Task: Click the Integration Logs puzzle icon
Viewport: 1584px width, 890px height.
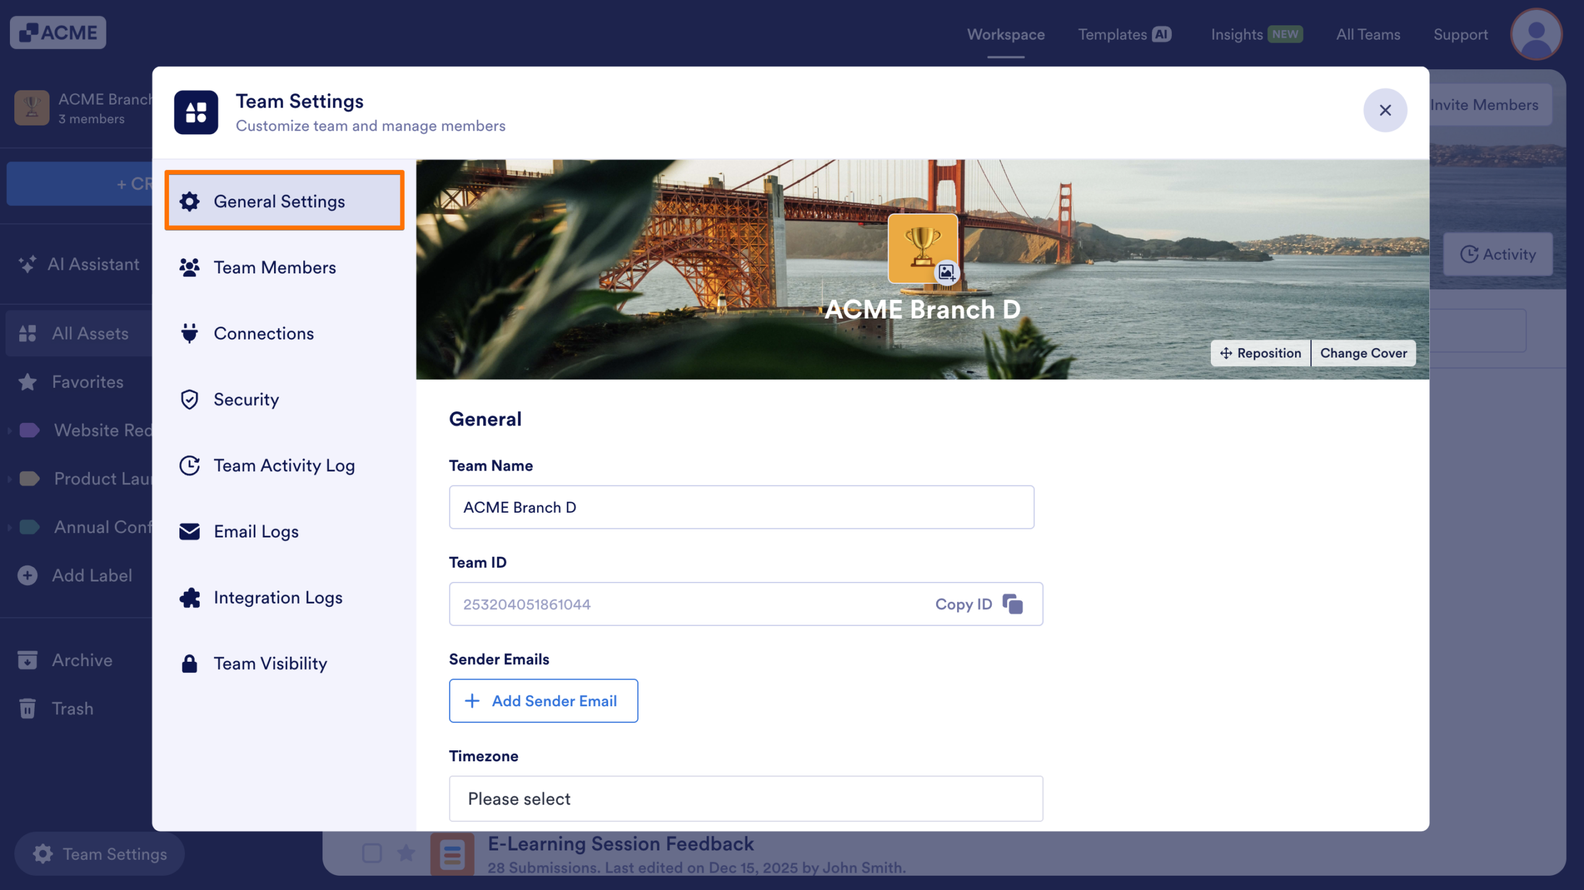Action: pyautogui.click(x=189, y=597)
